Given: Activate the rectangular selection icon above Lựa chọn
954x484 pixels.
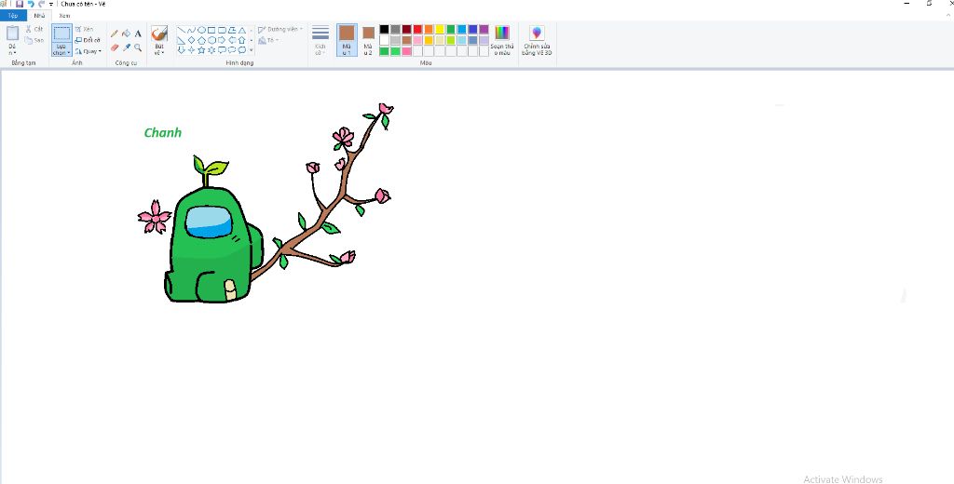Looking at the screenshot, I should (x=61, y=34).
